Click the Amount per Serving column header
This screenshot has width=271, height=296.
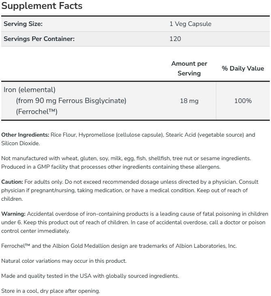click(x=189, y=69)
